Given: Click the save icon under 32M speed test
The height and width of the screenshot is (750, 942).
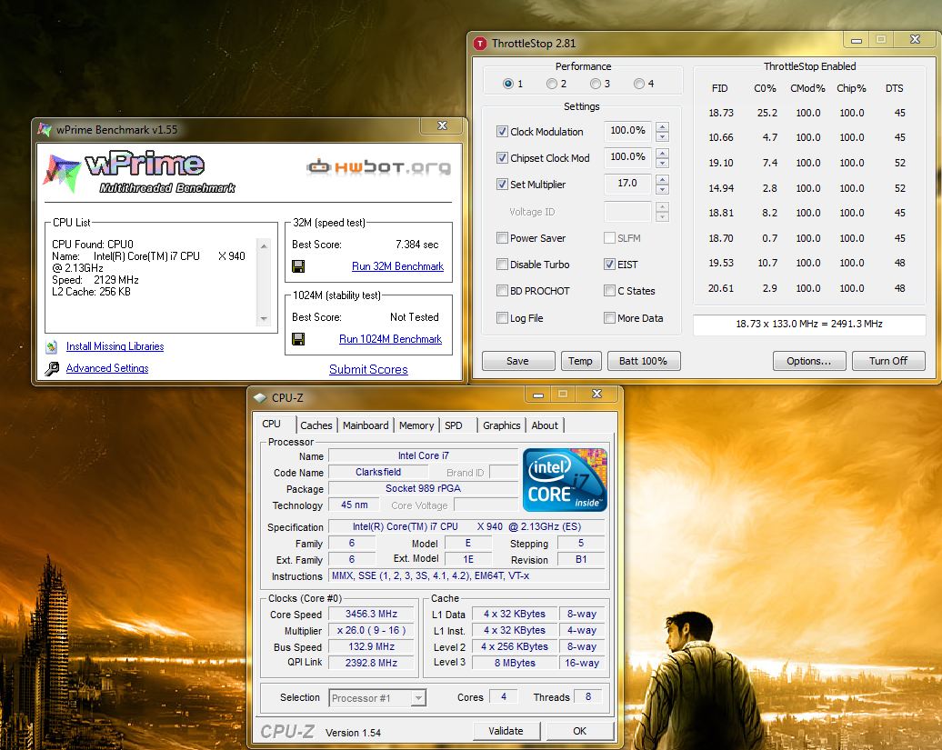Looking at the screenshot, I should pos(298,266).
